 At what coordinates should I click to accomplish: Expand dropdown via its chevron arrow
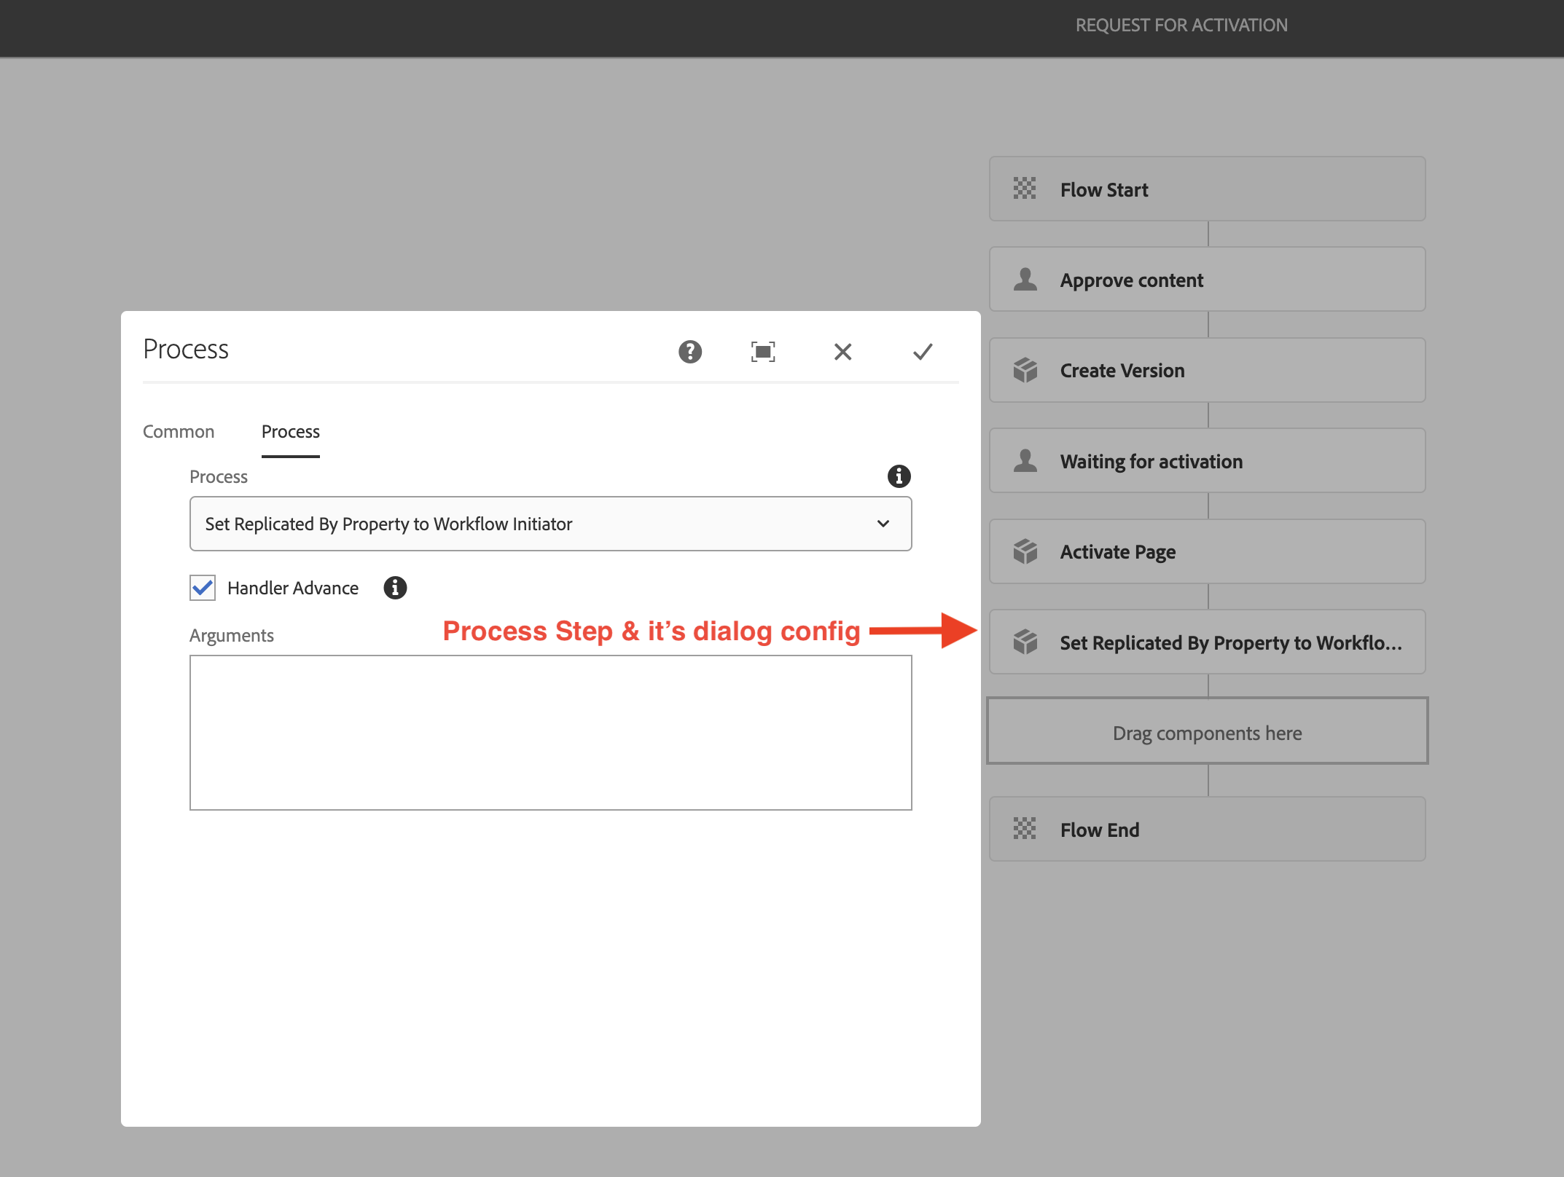tap(883, 524)
